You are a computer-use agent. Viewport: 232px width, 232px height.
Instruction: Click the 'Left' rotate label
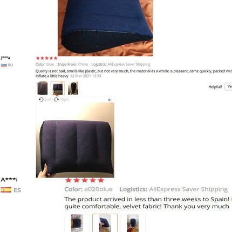(x=48, y=99)
